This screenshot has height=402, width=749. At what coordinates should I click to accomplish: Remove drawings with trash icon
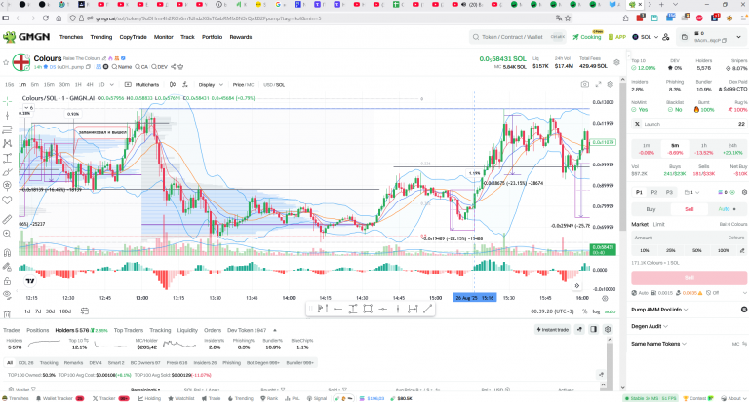tap(7, 313)
